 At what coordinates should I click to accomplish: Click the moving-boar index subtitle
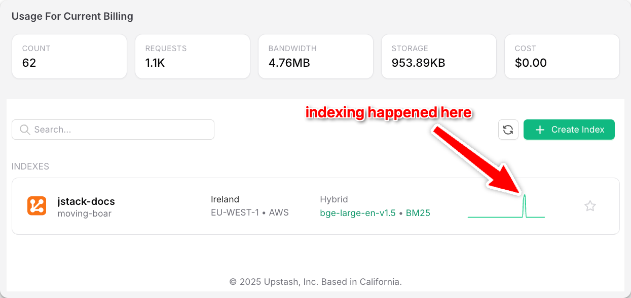click(84, 214)
